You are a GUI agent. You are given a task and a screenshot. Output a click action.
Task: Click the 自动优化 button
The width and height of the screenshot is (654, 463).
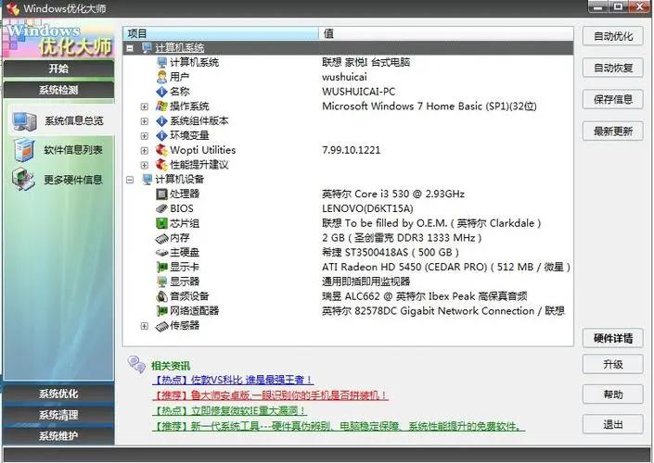point(613,36)
